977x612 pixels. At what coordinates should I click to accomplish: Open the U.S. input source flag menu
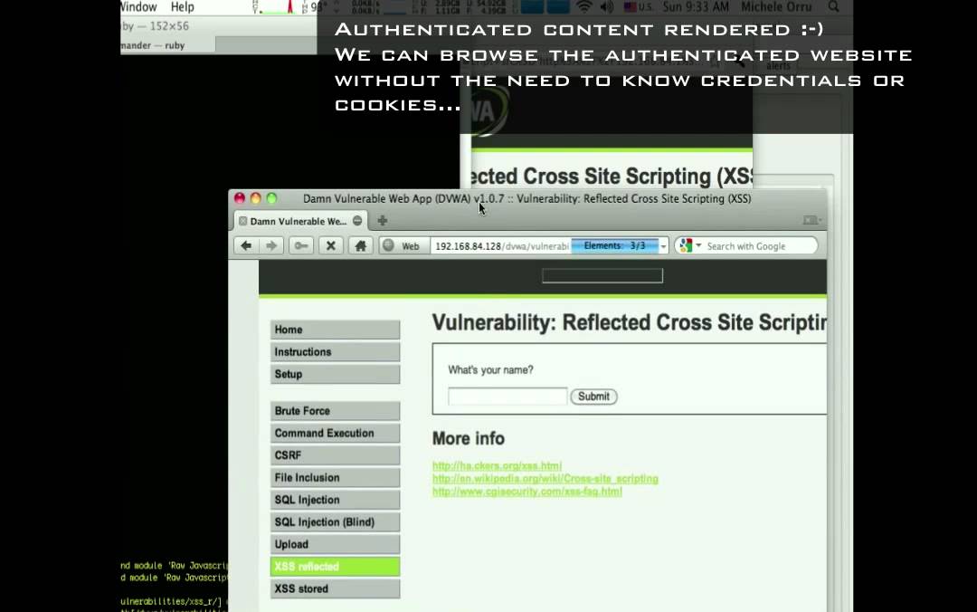pyautogui.click(x=638, y=7)
